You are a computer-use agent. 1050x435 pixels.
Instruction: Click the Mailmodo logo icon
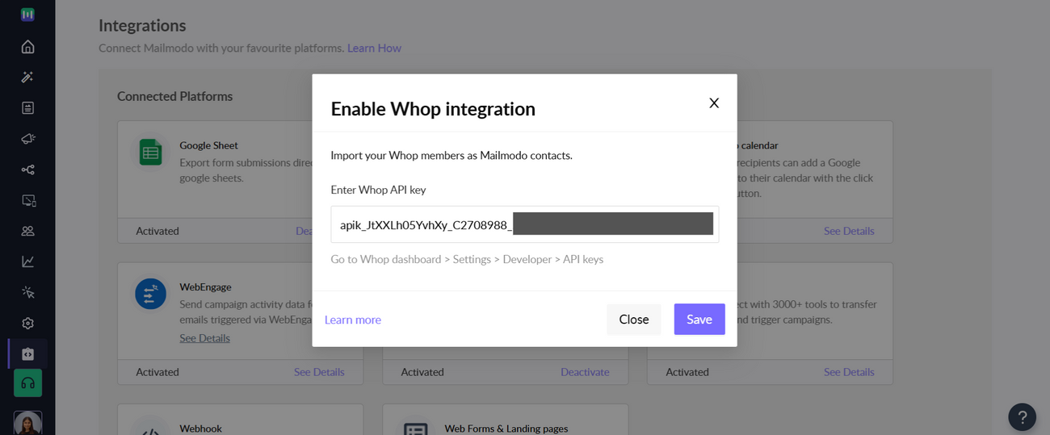(x=27, y=15)
